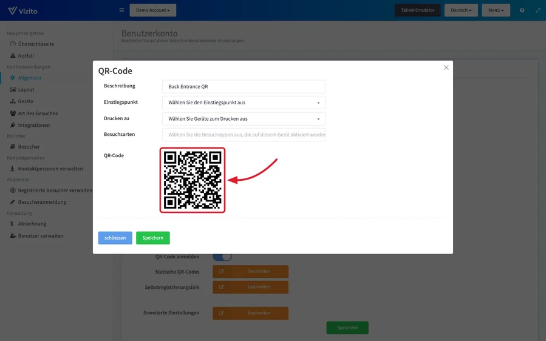Screen dimensions: 546x341
Task: Select Layout in Kontoeinstellungen
Action: [x=26, y=89]
